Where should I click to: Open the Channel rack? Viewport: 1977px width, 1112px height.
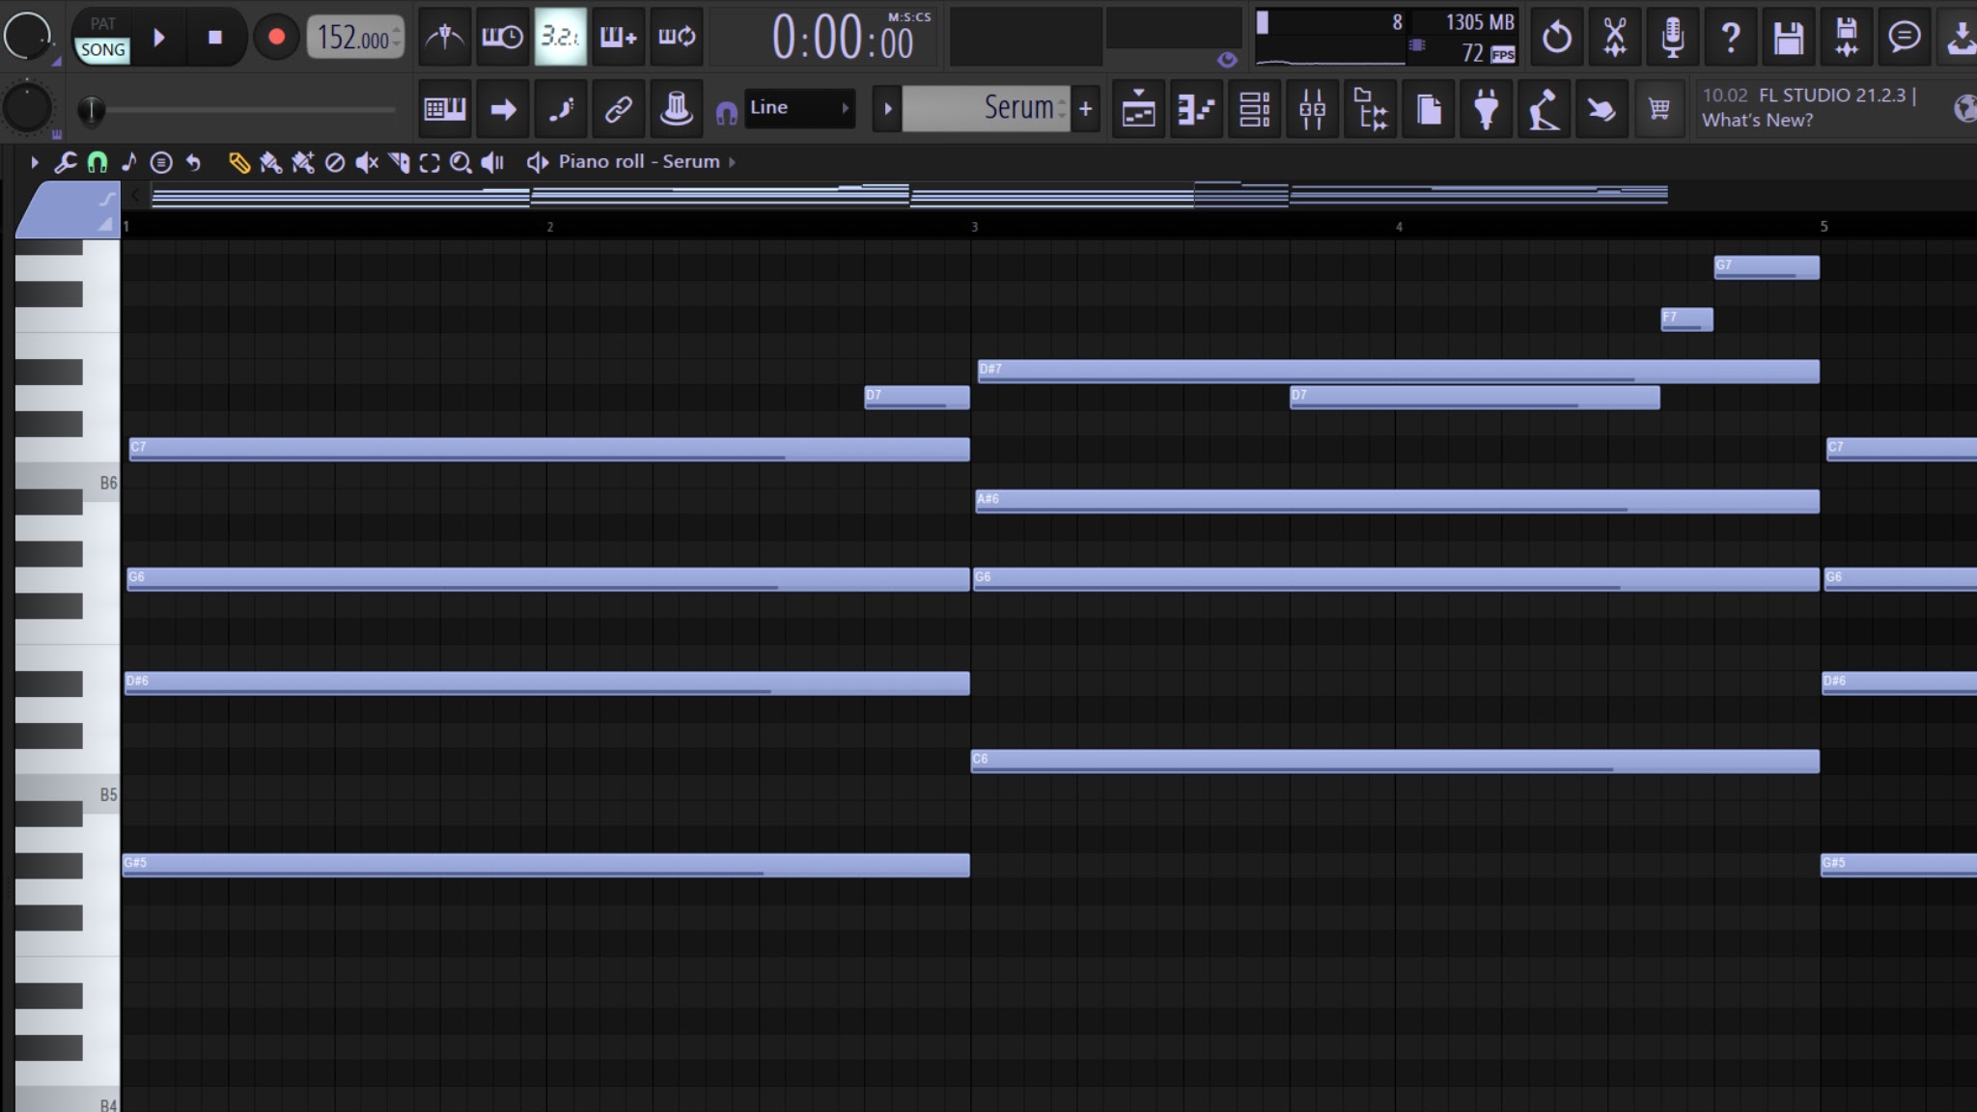[x=1254, y=109]
